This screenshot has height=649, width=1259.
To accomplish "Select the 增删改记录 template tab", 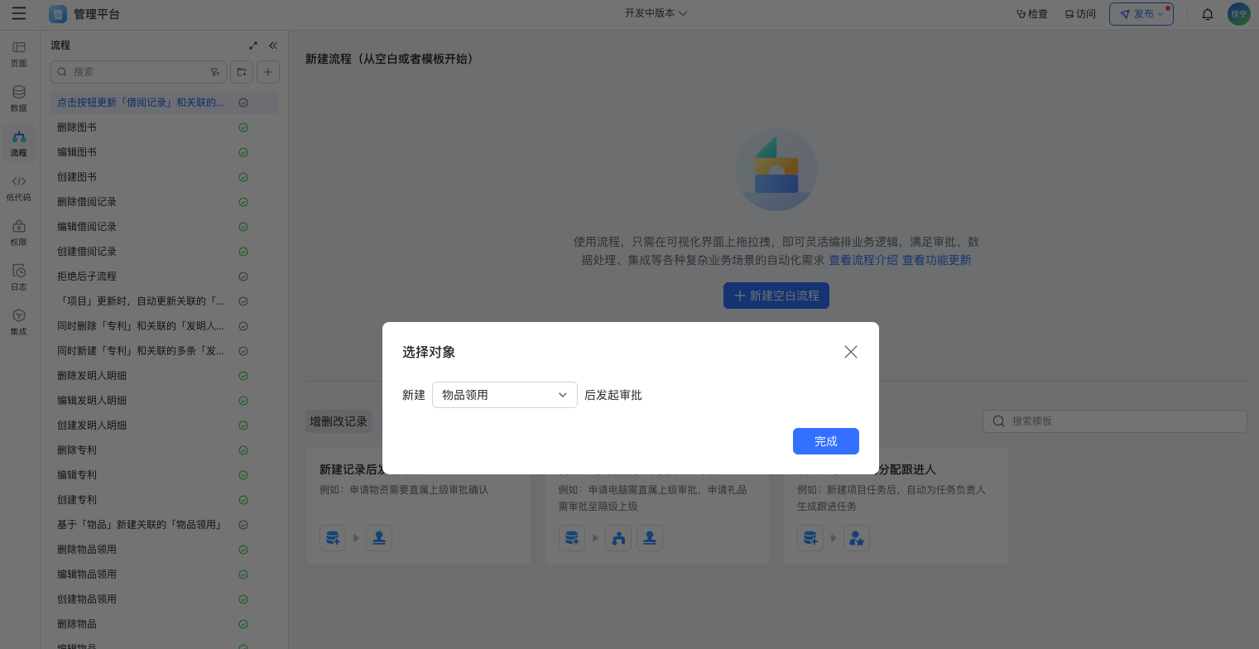I will [339, 421].
